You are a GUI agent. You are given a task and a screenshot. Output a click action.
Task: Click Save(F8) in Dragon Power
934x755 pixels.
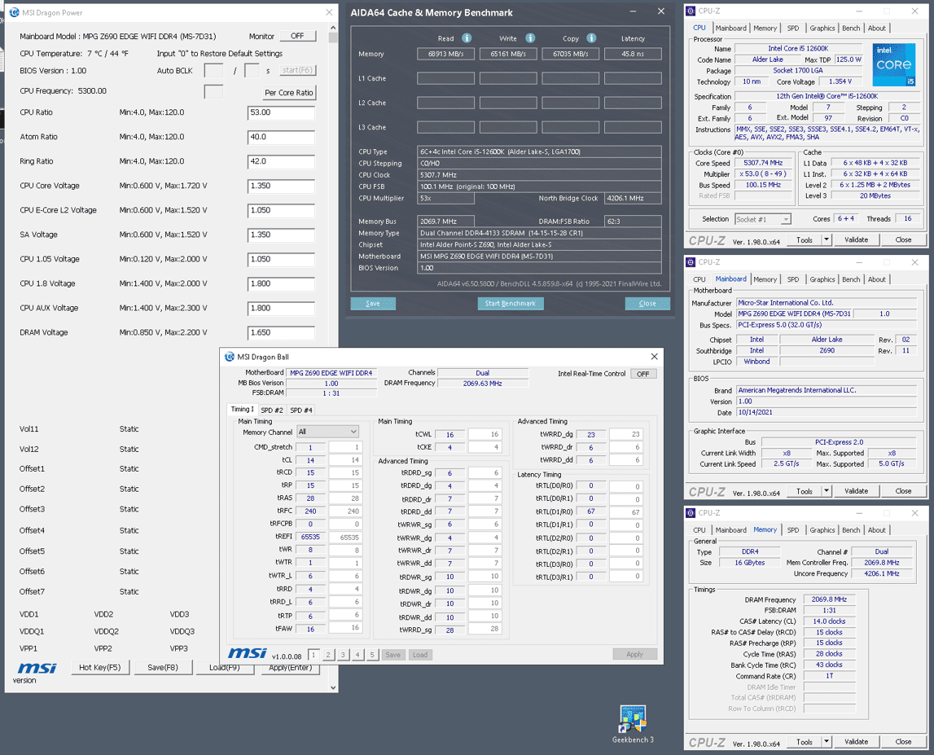click(163, 667)
